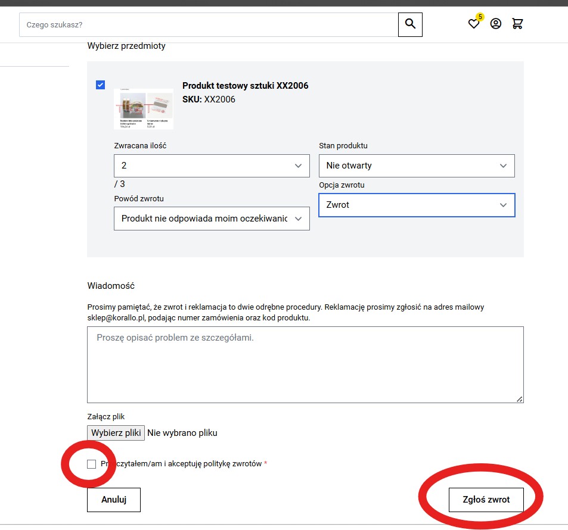Click the textarea resize handle corner
This screenshot has width=568, height=530.
pos(520,399)
